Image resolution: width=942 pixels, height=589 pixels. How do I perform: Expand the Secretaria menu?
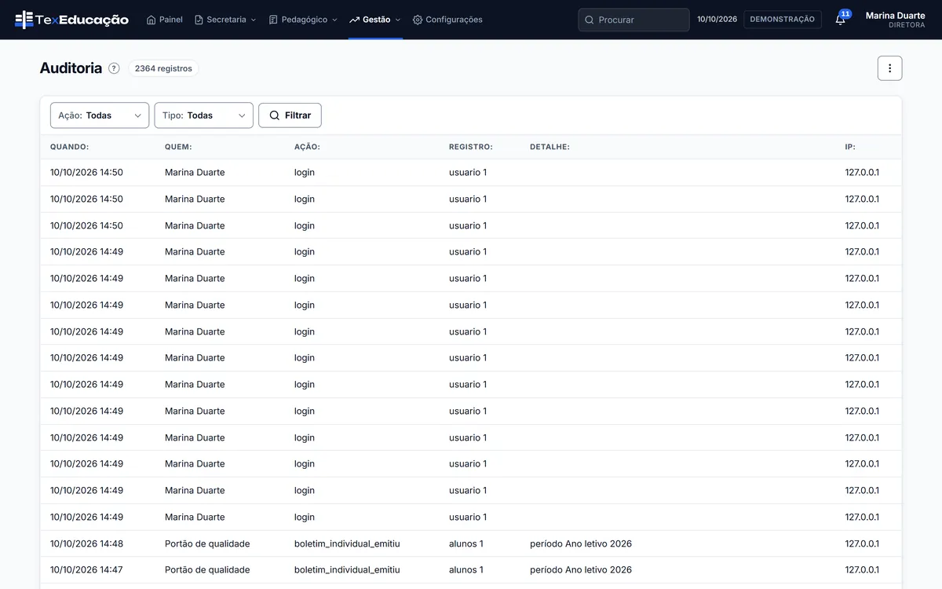(x=225, y=20)
